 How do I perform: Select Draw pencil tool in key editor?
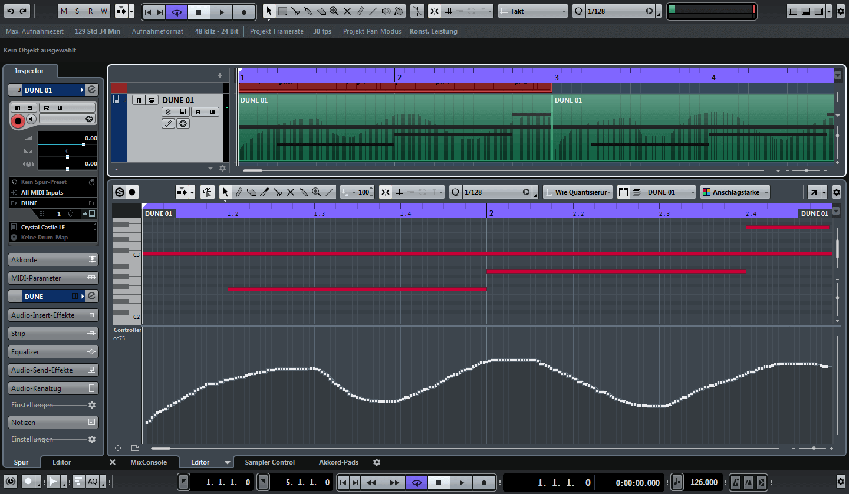[239, 192]
